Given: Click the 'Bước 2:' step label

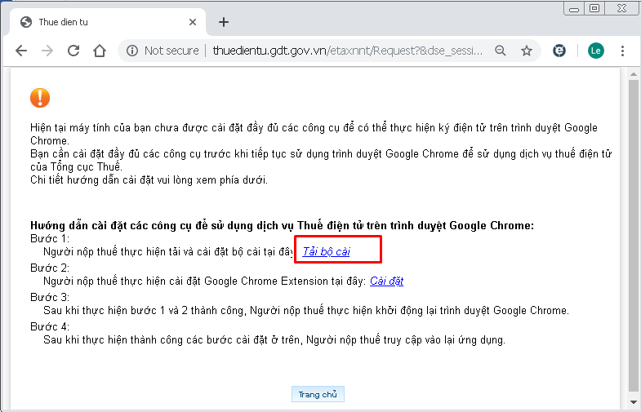Looking at the screenshot, I should 50,268.
